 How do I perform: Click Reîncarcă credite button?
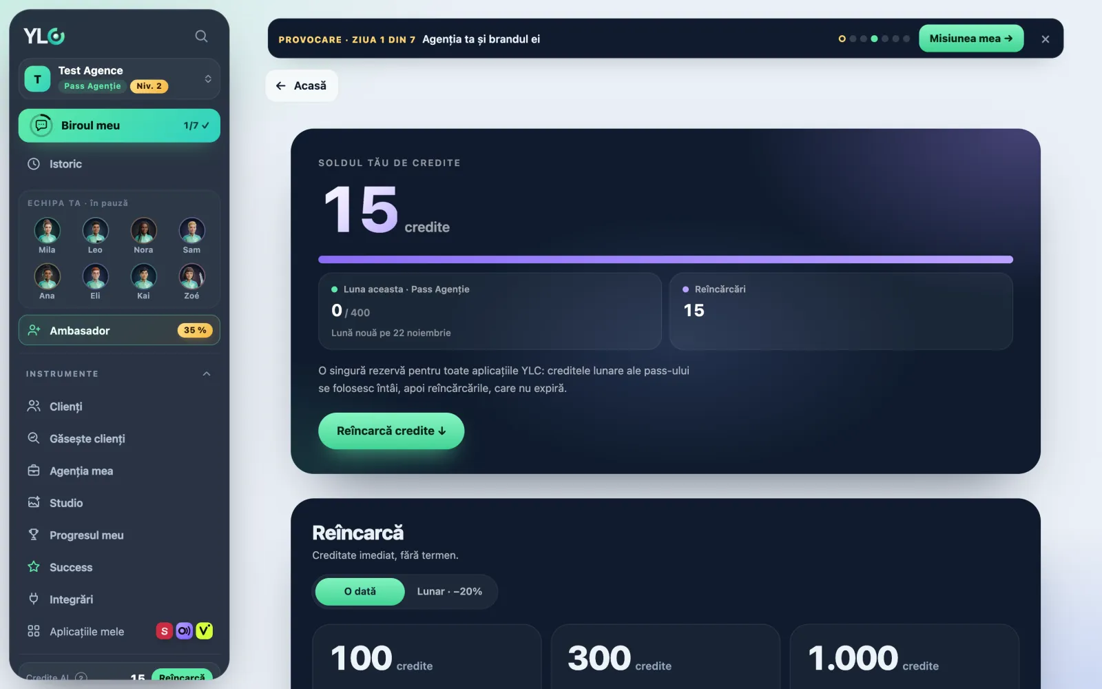coord(391,431)
